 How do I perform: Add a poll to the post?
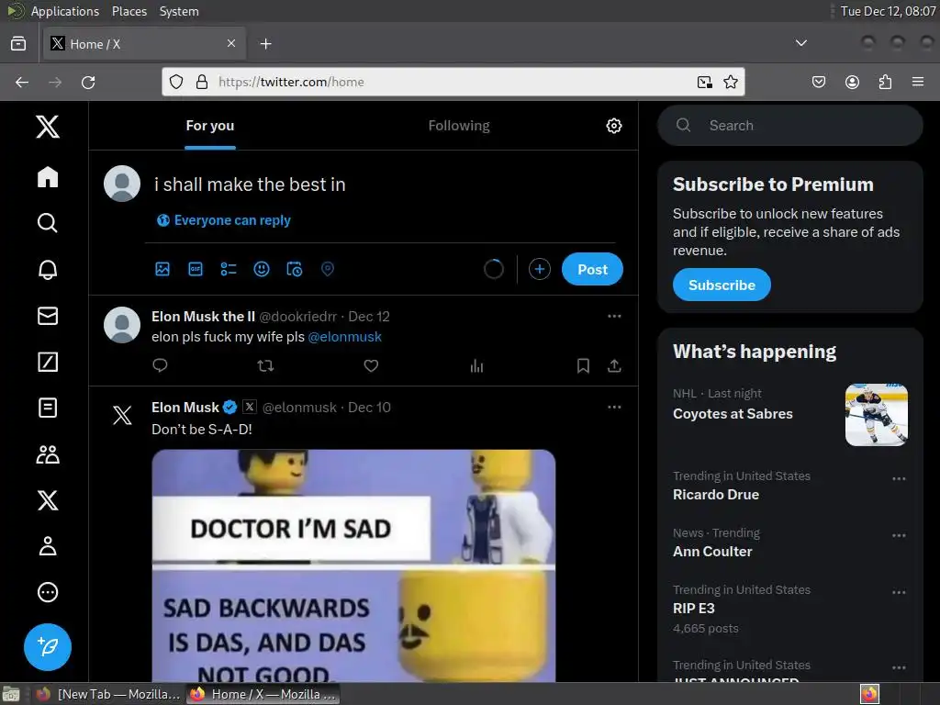point(229,269)
